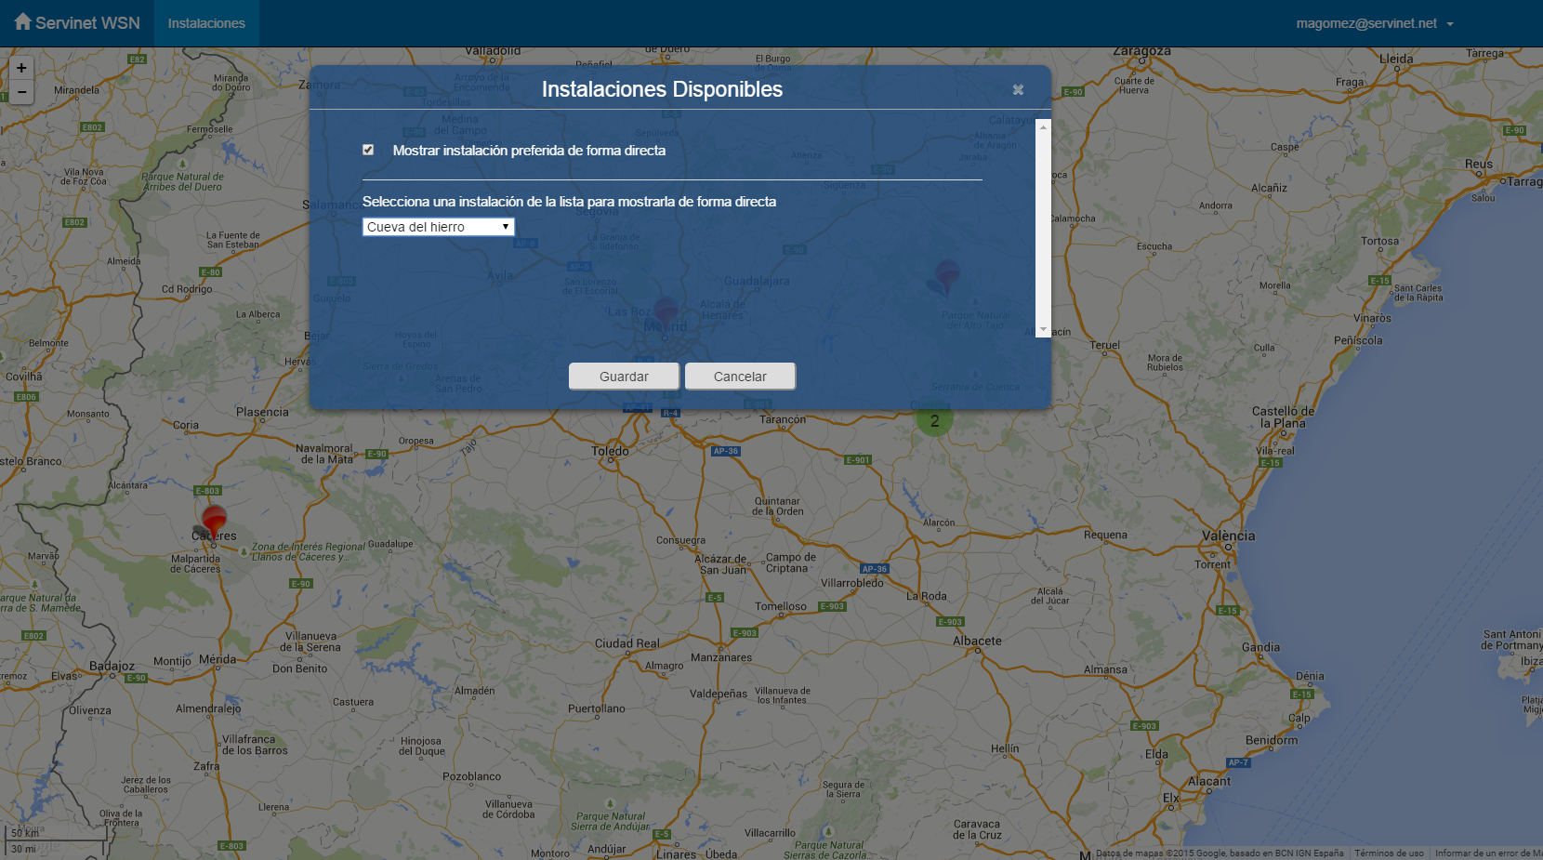Click the green cluster marker labeled 2
This screenshot has width=1543, height=860.
(935, 420)
